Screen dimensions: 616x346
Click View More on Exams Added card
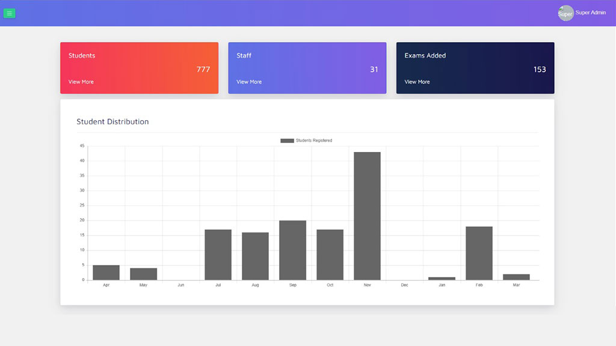point(417,82)
